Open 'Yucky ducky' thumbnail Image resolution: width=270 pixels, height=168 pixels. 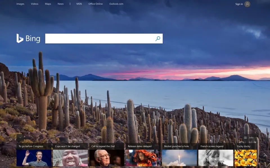pos(246,158)
